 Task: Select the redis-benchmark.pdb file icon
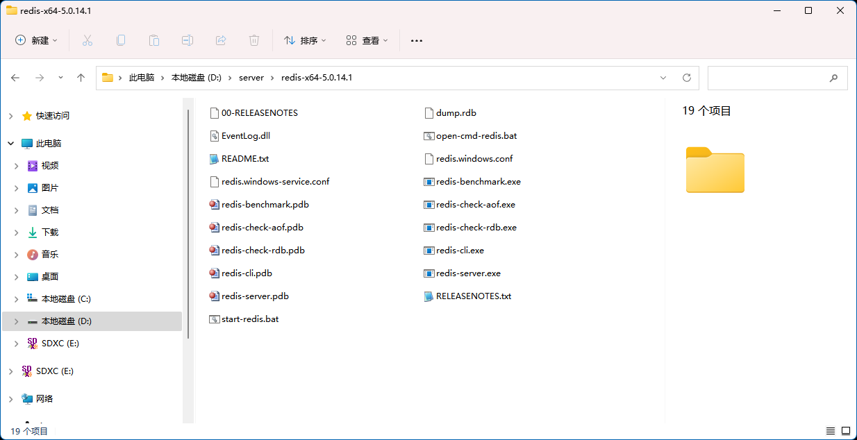pyautogui.click(x=215, y=205)
